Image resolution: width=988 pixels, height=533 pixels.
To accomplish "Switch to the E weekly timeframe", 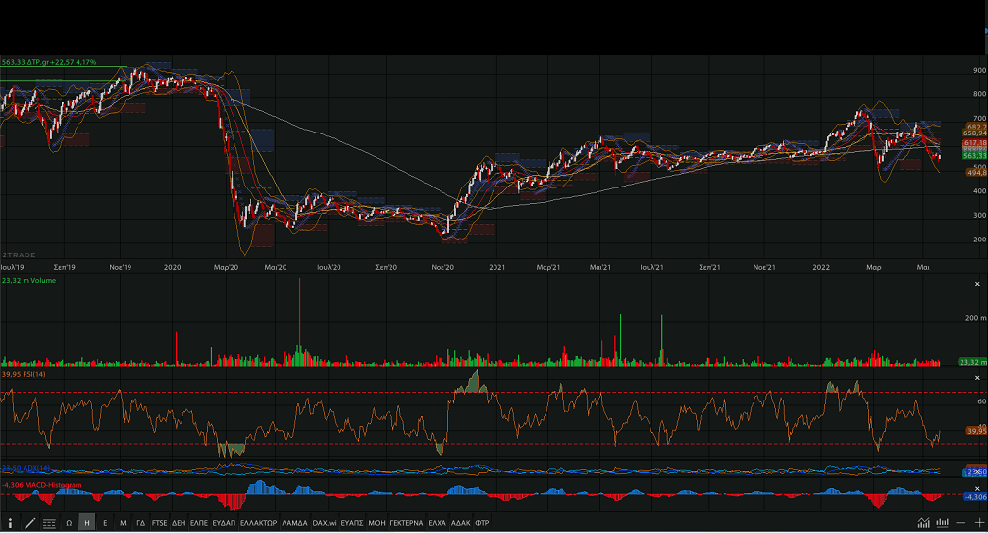I will [105, 523].
